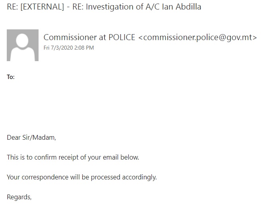
Task: Click the sender name Commissioner at POLICE
Action: point(89,37)
